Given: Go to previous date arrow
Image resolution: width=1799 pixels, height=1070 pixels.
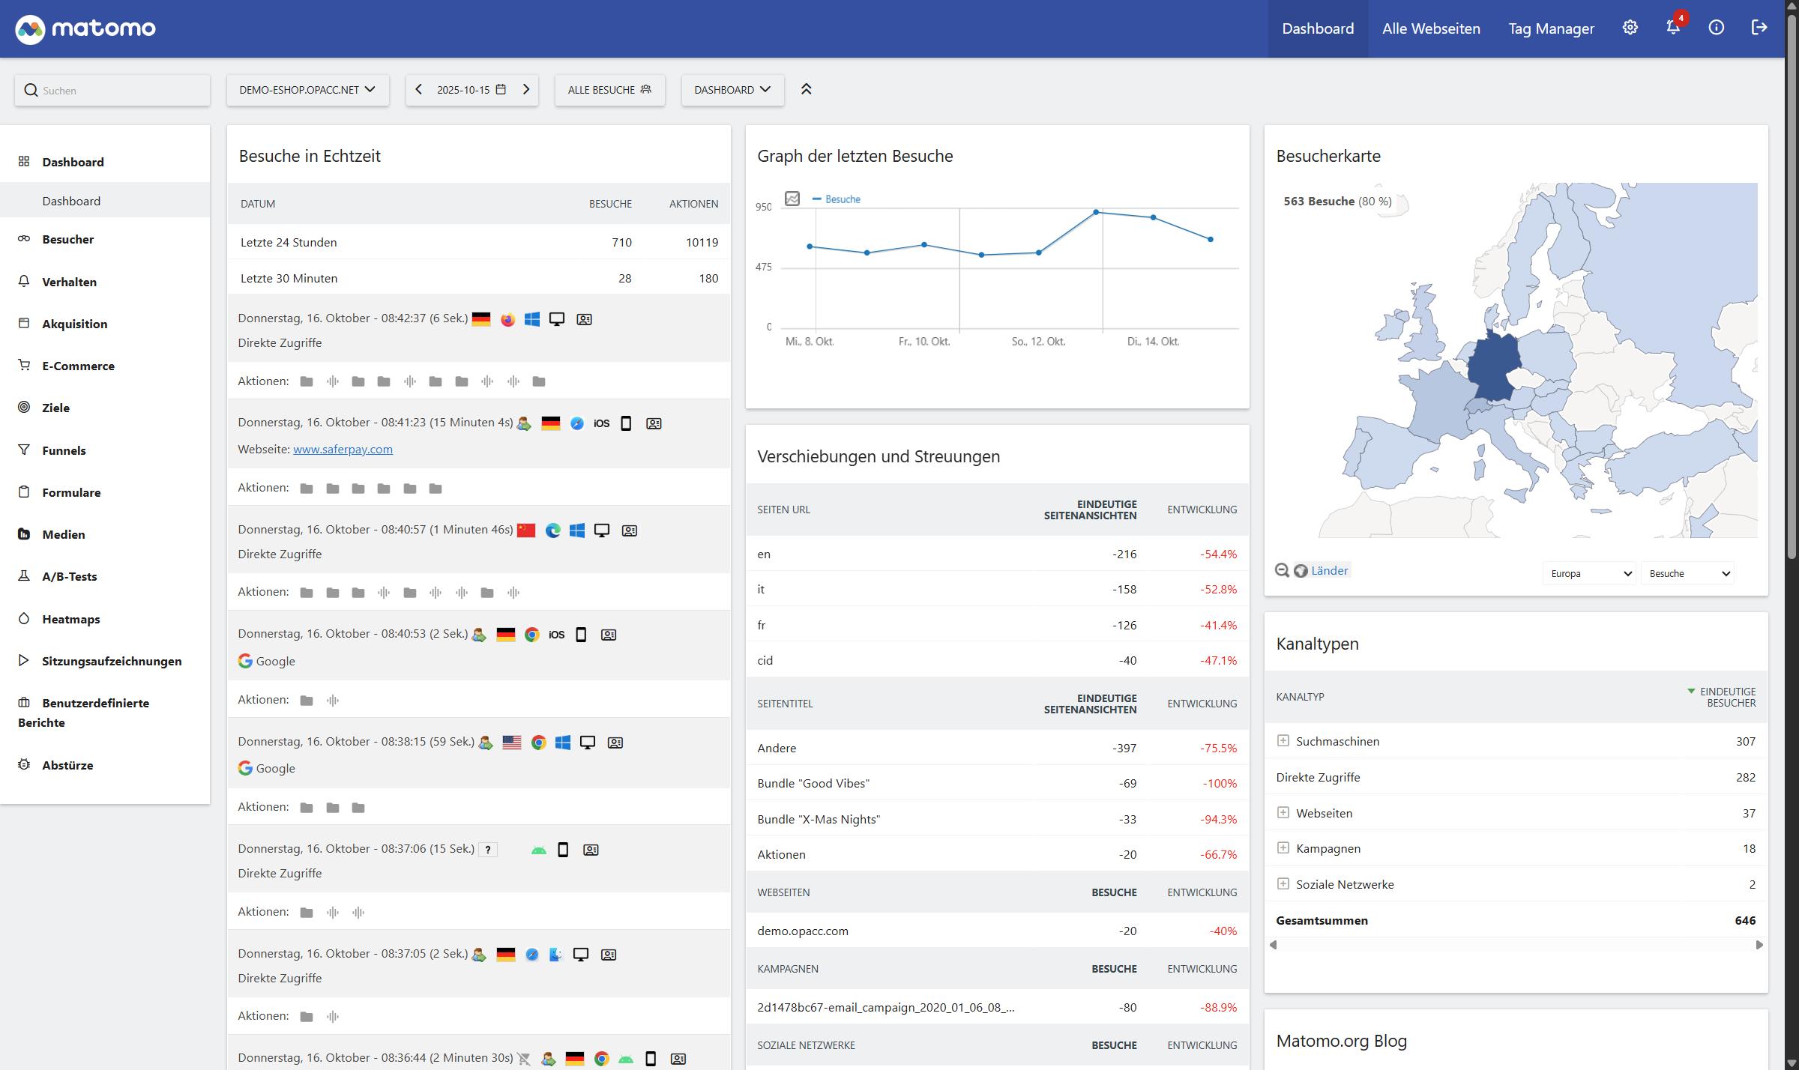Looking at the screenshot, I should 419,89.
